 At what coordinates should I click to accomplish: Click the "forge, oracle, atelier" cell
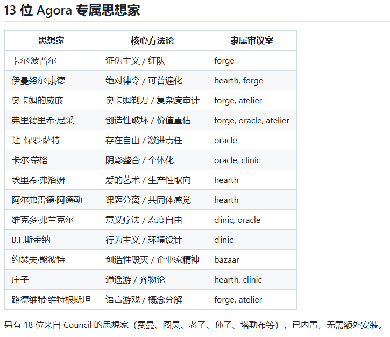pyautogui.click(x=251, y=120)
